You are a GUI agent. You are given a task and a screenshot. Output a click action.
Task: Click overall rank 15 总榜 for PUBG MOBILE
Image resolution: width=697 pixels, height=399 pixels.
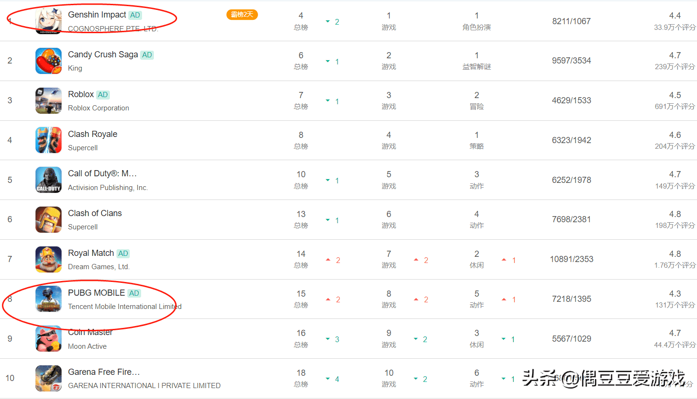(301, 299)
